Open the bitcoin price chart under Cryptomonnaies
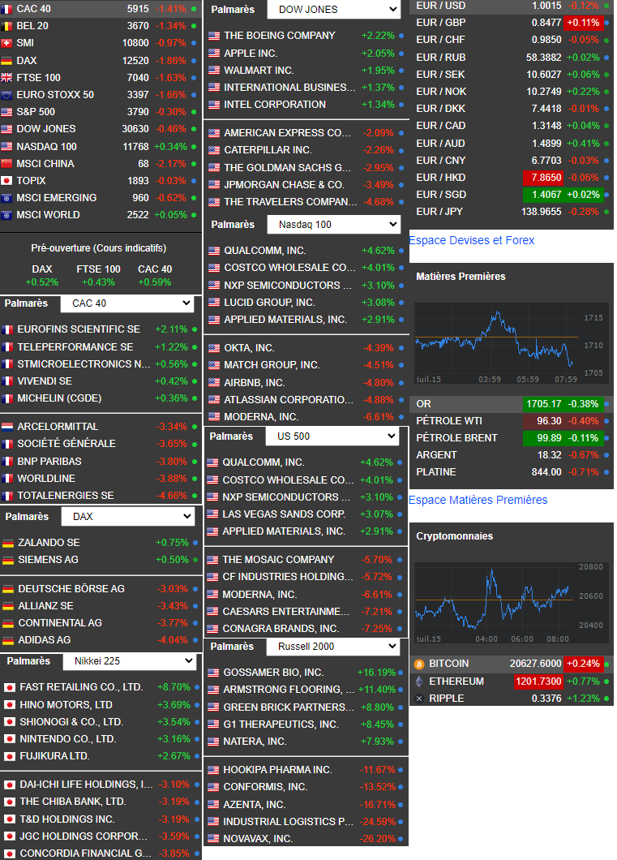 (x=512, y=603)
